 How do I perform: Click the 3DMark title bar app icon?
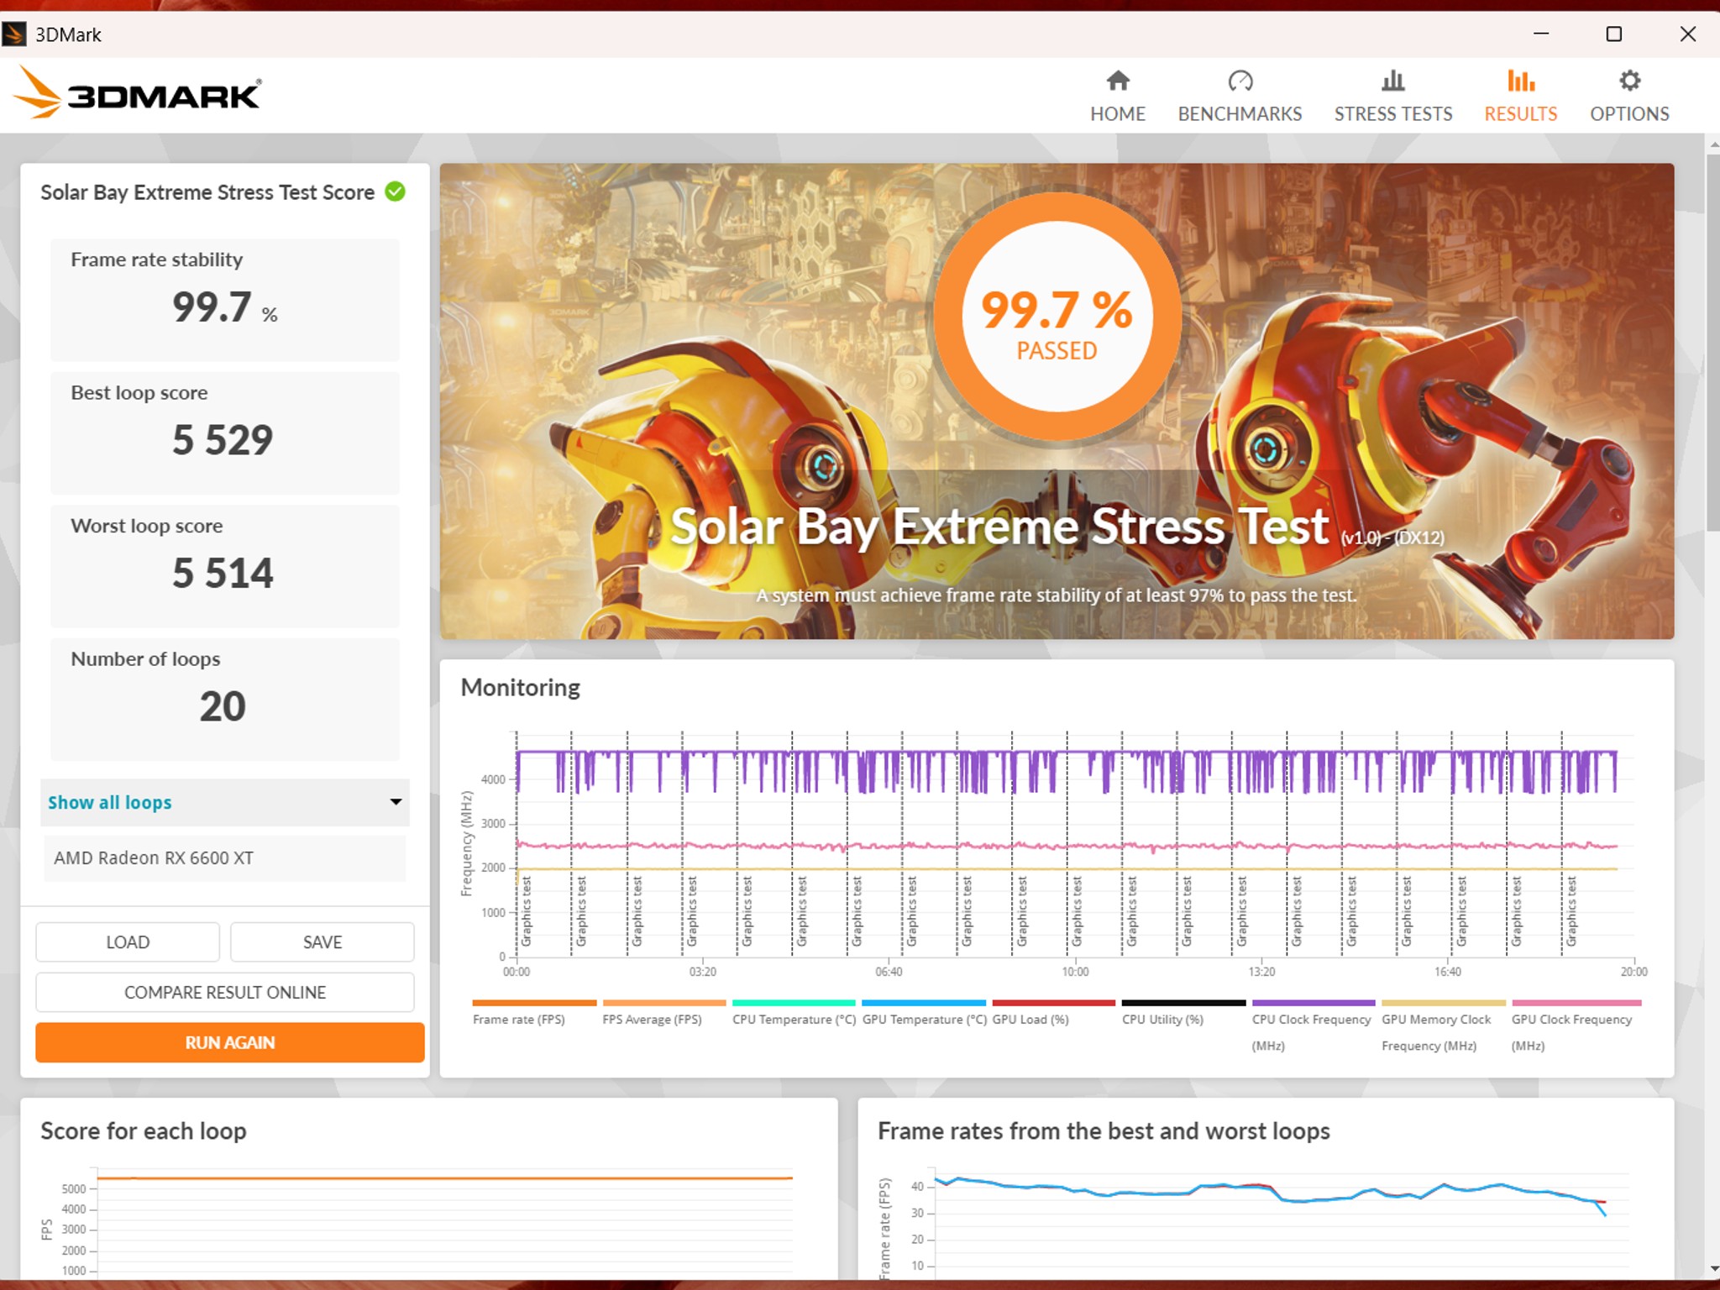click(x=14, y=34)
